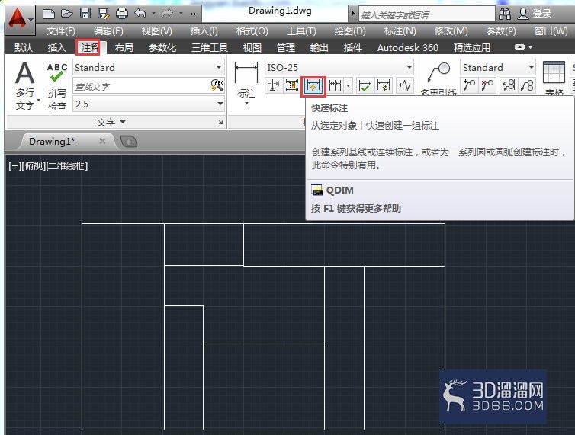
Task: Open the Standard multileader style dropdown
Action: click(498, 68)
